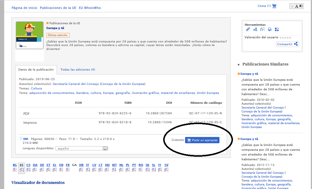Image resolution: width=312 pixels, height=189 pixels.
Task: Go to Página de inicio
Action: [24, 8]
